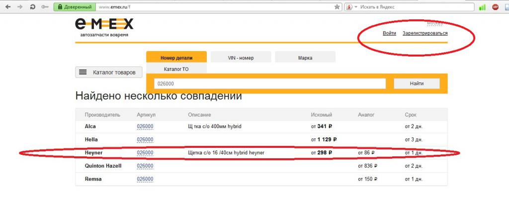Screen dimensions: 509x197
Task: Click the Искомый column header
Action: coord(322,115)
